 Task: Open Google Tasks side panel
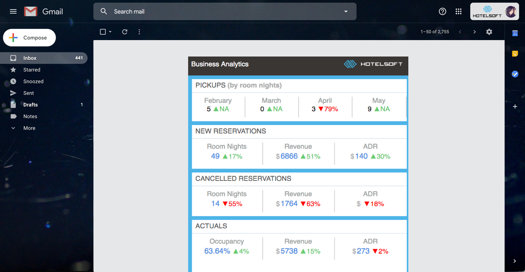click(515, 74)
